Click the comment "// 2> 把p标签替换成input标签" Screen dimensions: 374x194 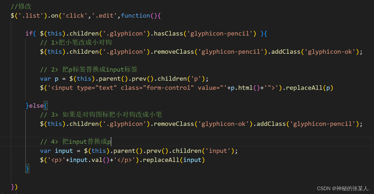pos(89,69)
